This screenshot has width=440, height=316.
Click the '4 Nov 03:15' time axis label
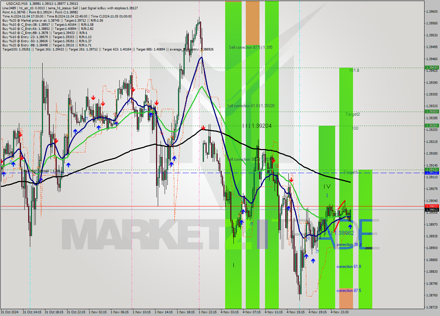point(230,312)
